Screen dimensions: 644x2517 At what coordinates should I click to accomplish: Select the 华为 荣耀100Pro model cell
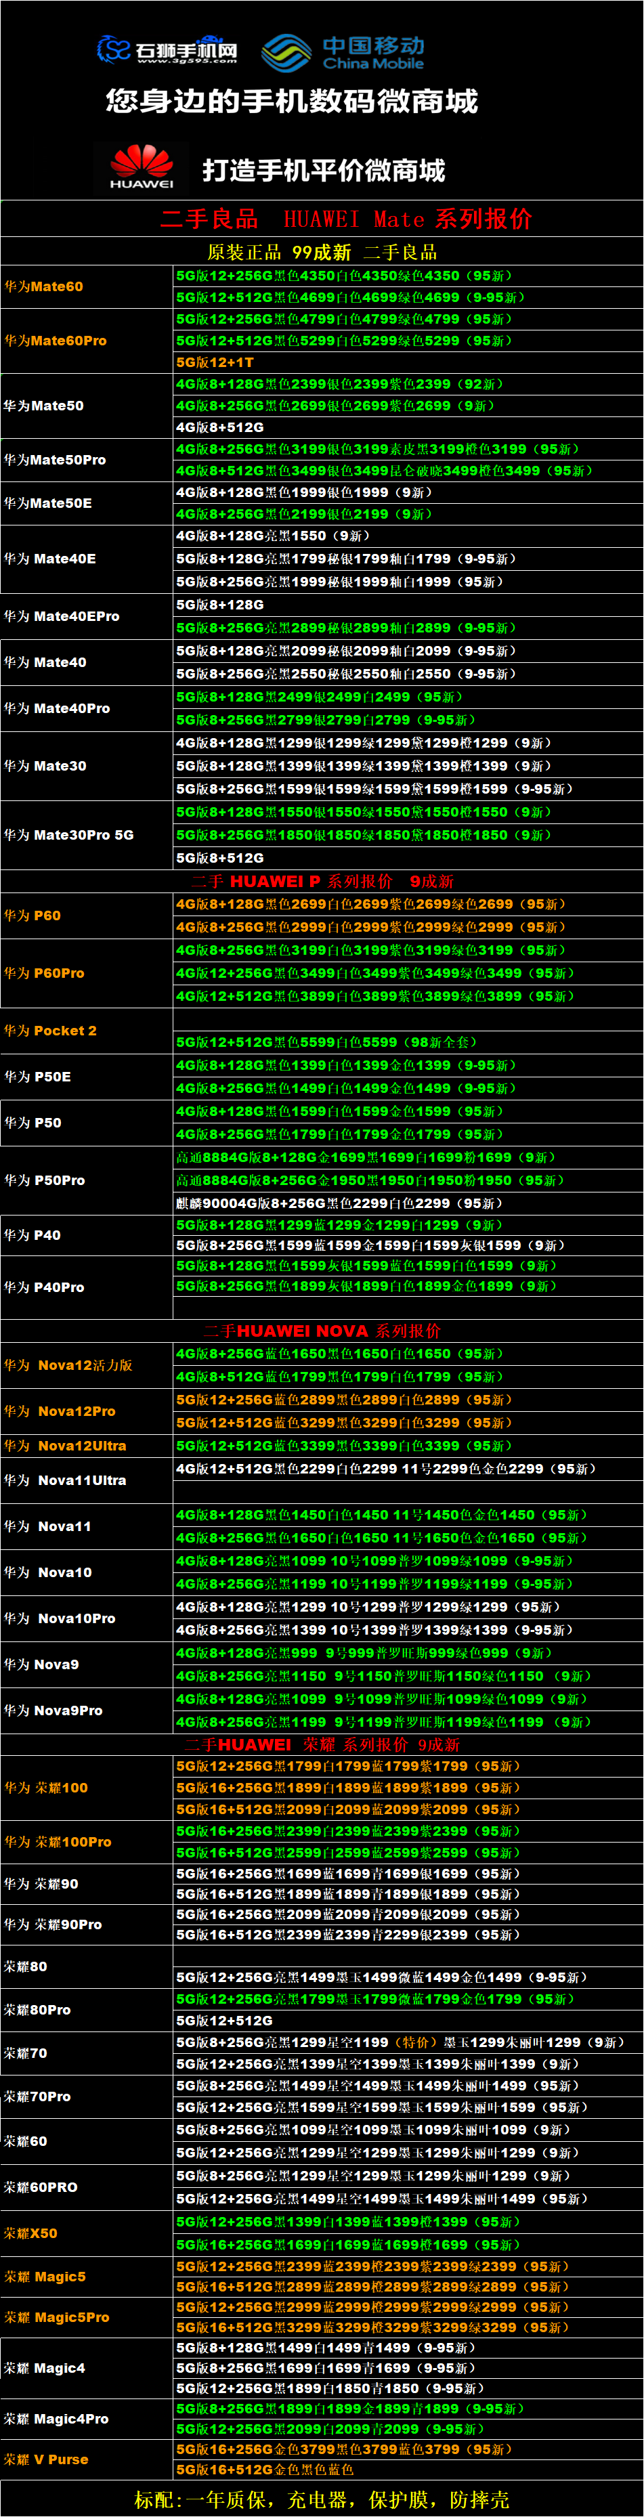click(x=87, y=1842)
